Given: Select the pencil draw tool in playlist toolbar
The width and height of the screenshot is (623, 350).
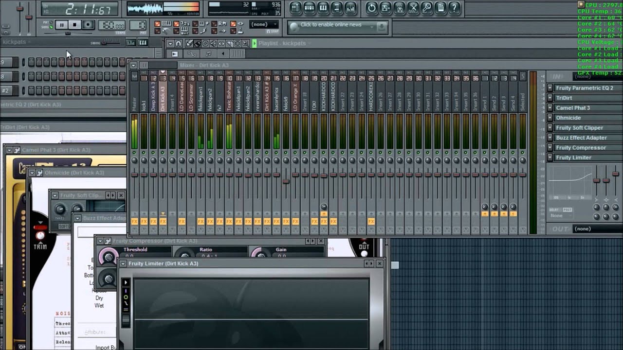Looking at the screenshot, I should (x=189, y=43).
